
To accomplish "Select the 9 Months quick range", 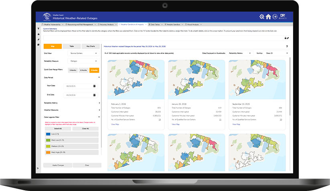I will coord(94,70).
